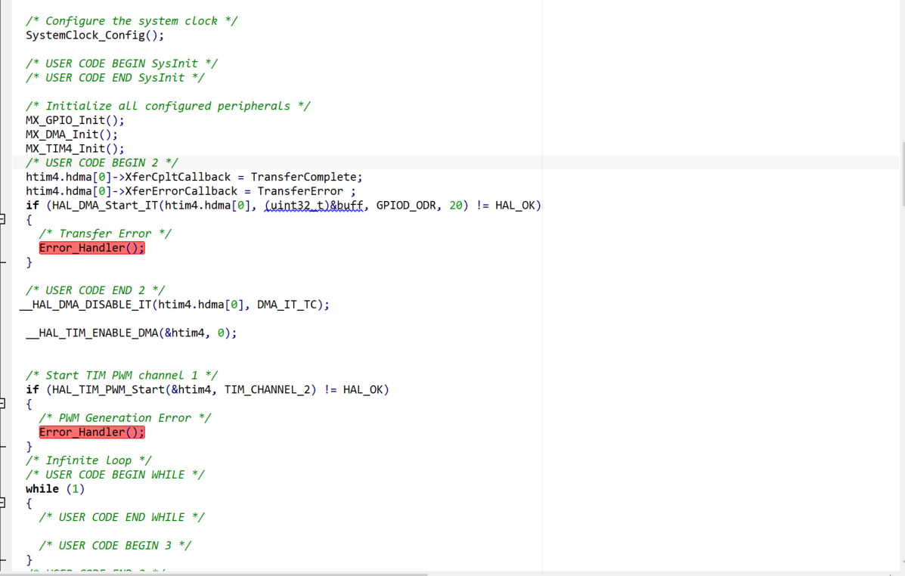Click the 'Initialize all configured peripherals' comment
The width and height of the screenshot is (905, 576).
(168, 106)
